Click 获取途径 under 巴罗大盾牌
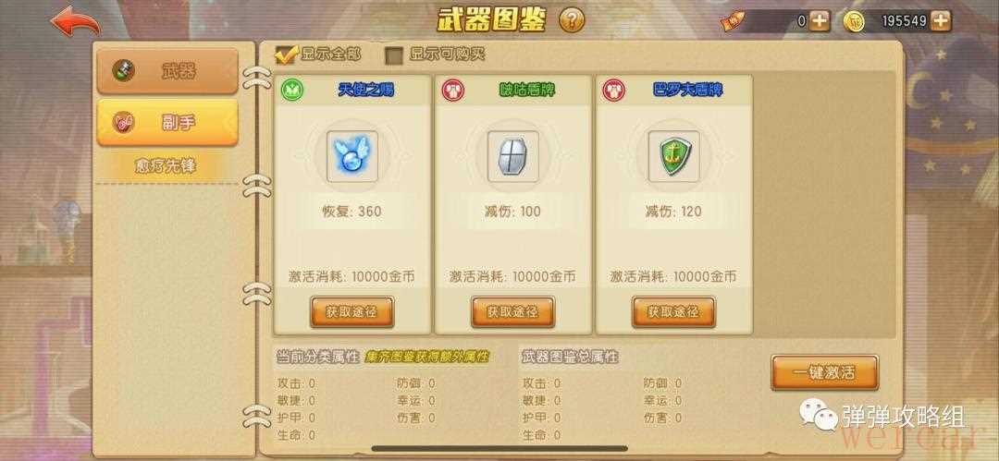The image size is (999, 461). tap(673, 312)
